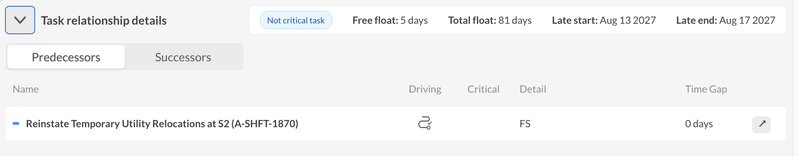Viewport: 799px width, 156px height.
Task: Select the Predecessors tab
Action: click(x=66, y=57)
